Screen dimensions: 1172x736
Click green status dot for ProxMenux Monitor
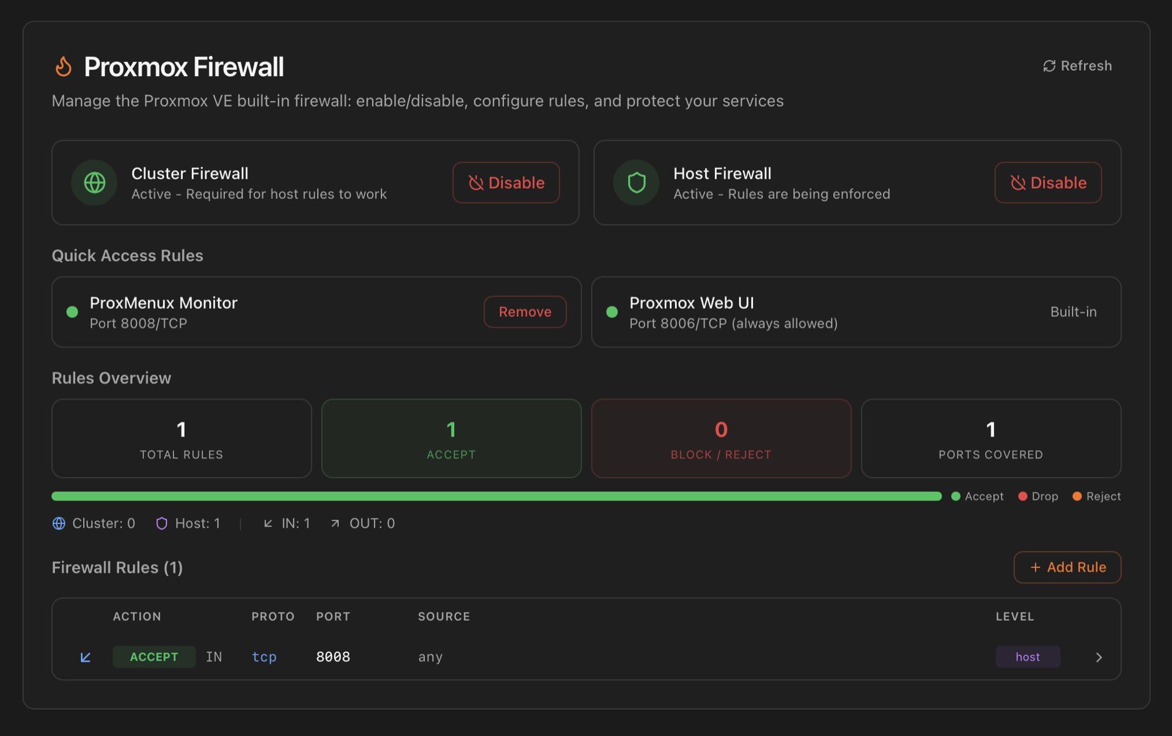pos(72,312)
